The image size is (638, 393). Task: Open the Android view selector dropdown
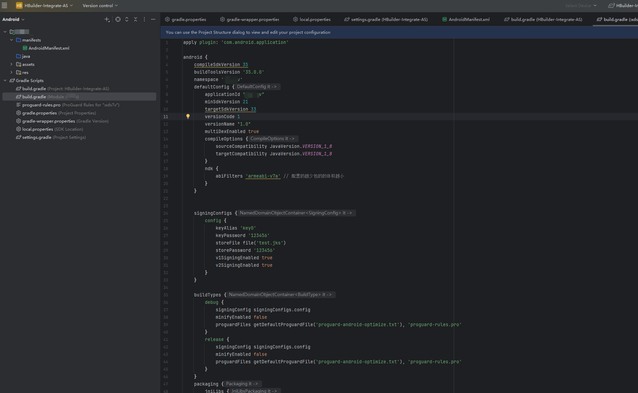[x=14, y=19]
